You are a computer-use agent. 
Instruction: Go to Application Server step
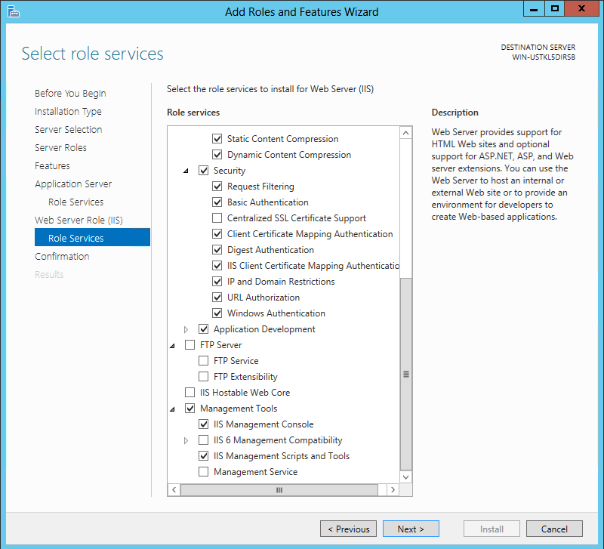(x=73, y=184)
